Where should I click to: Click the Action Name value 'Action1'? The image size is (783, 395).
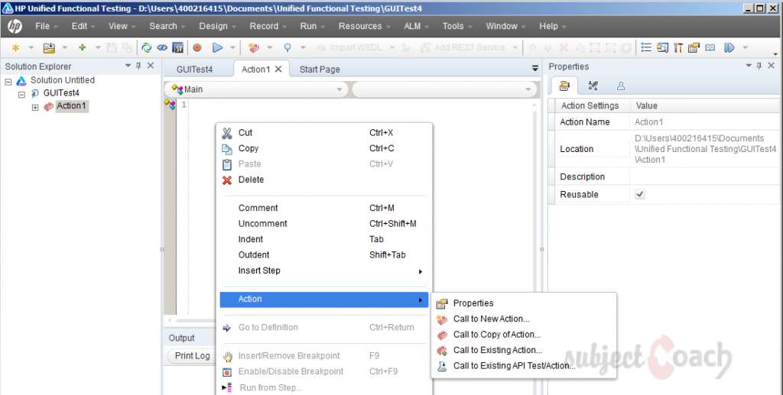[x=648, y=122]
